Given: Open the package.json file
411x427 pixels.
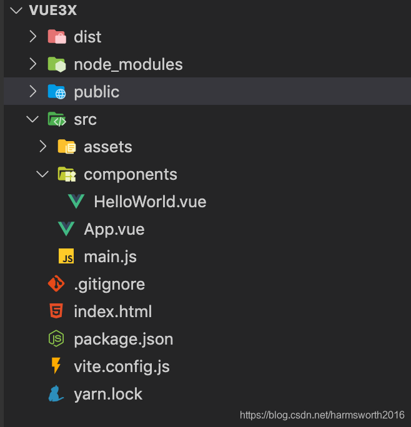Looking at the screenshot, I should click(124, 340).
